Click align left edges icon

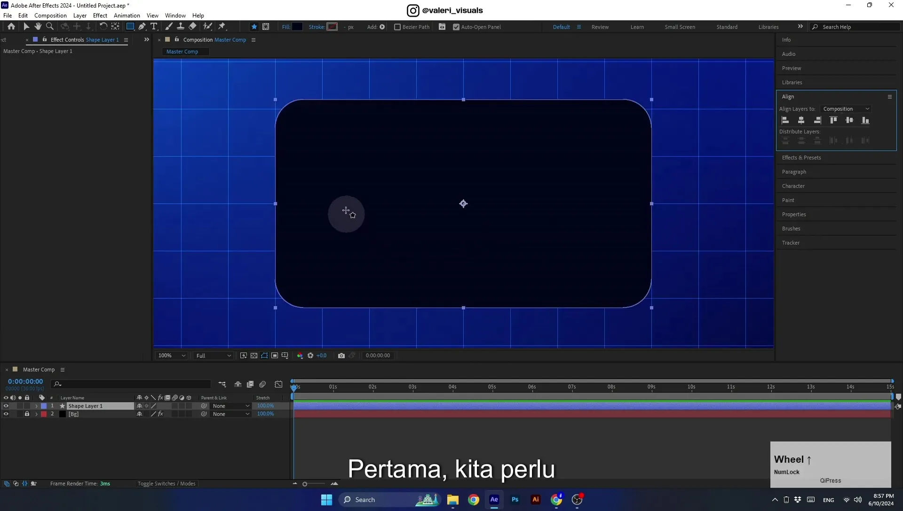[785, 120]
